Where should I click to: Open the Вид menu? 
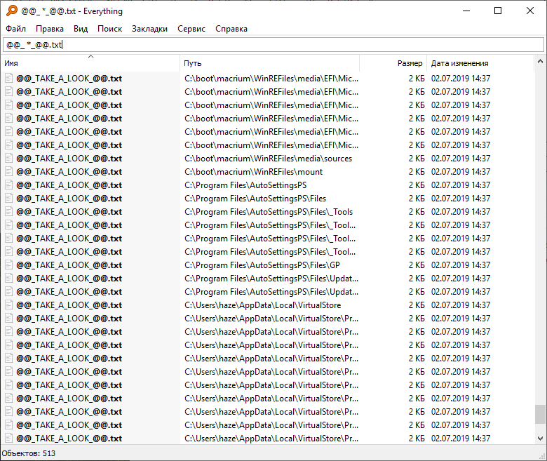81,29
